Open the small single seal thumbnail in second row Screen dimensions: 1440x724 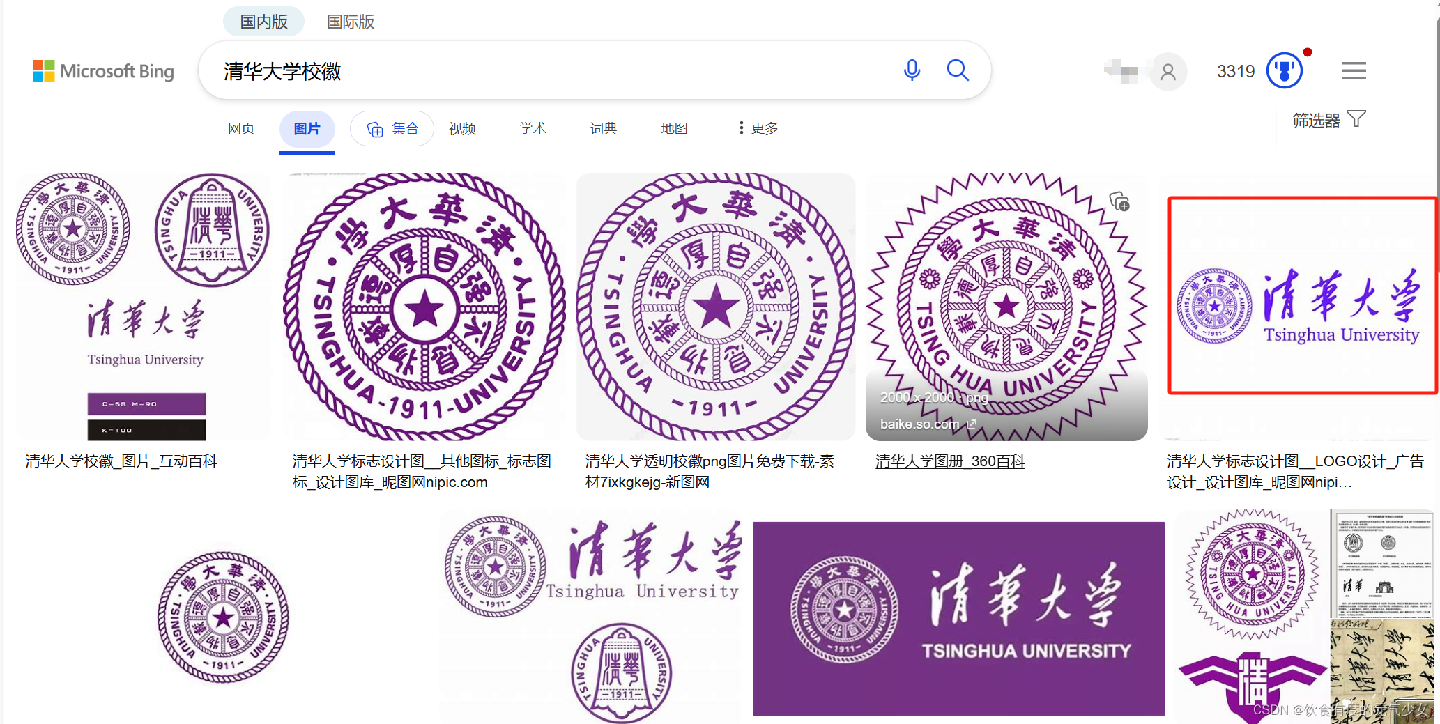click(223, 617)
